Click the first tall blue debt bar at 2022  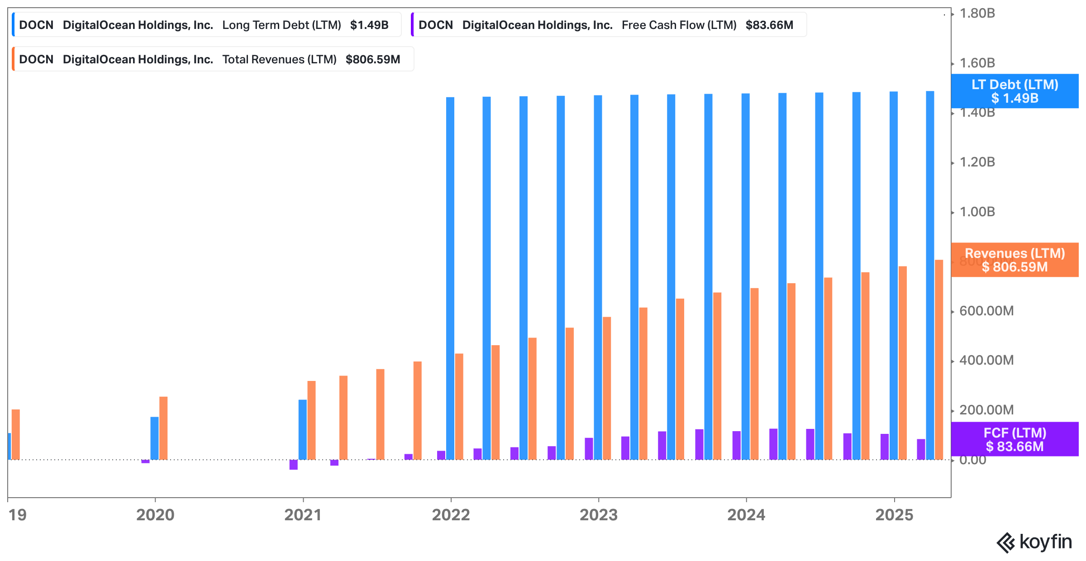tap(450, 278)
